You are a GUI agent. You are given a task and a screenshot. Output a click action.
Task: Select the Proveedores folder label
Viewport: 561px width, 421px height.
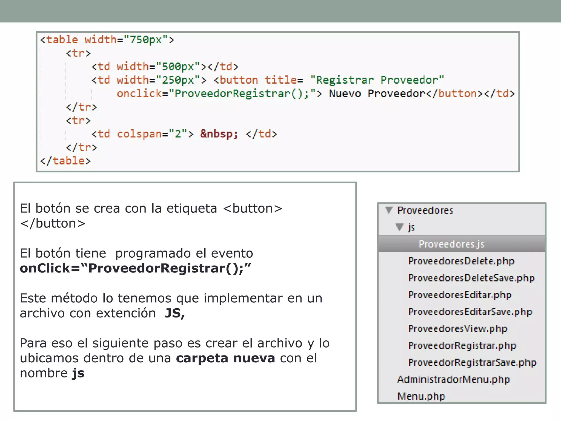click(x=425, y=210)
